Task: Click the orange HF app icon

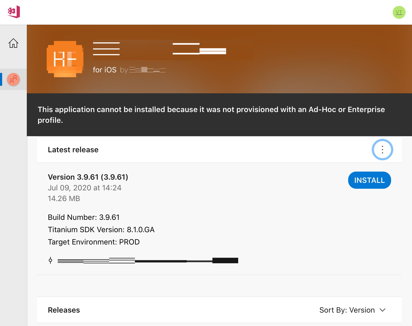Action: click(65, 59)
